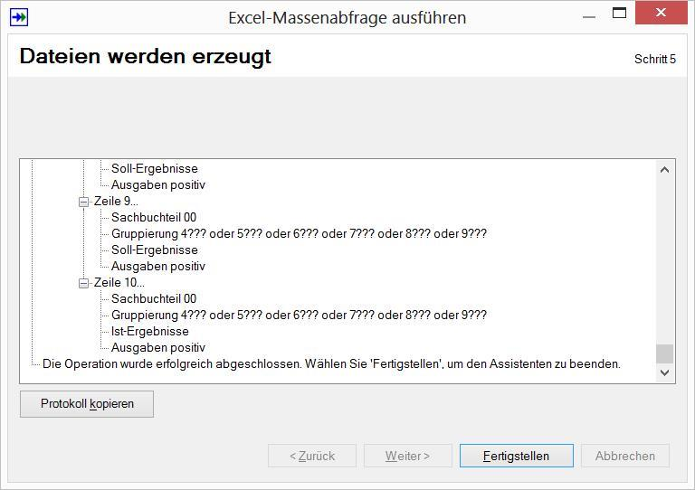The width and height of the screenshot is (695, 490).
Task: Select Sachbuchteil 00 under Zeile 9
Action: 154,217
